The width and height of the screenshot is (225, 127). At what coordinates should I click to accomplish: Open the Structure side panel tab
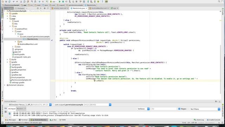click(x=2, y=25)
